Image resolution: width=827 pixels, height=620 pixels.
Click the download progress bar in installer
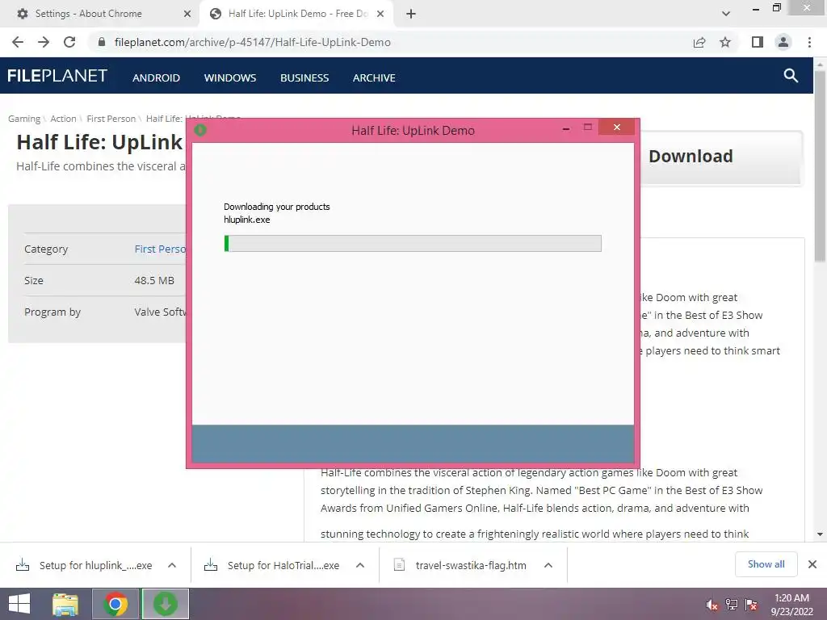413,243
